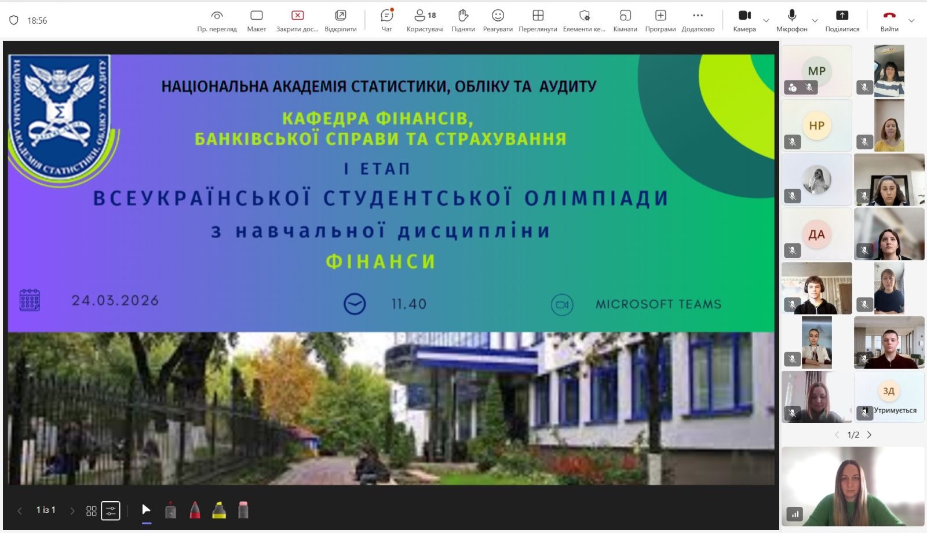Toggle Пр. перегляд private view
Image resolution: width=927 pixels, height=533 pixels.
(217, 20)
